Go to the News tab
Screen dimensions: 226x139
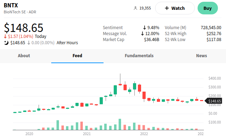pos(201,56)
